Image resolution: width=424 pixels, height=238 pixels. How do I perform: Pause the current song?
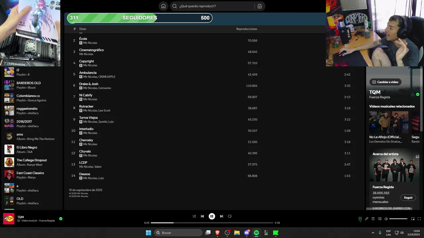coord(212,216)
